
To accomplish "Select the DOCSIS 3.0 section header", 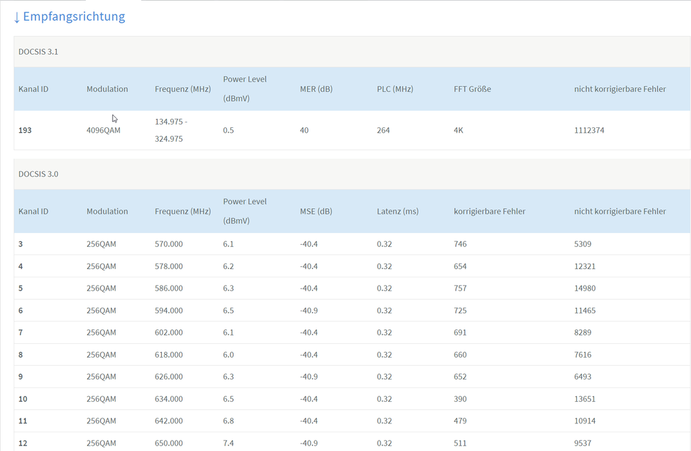I will tap(38, 174).
